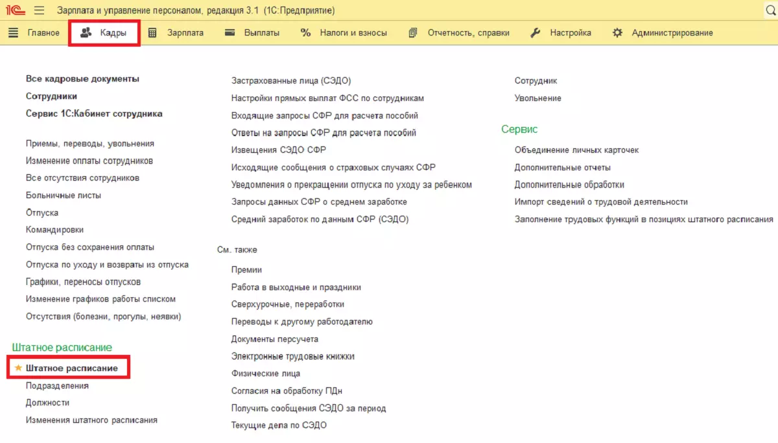
Task: Open Согласия на обработку ПДн
Action: [287, 391]
